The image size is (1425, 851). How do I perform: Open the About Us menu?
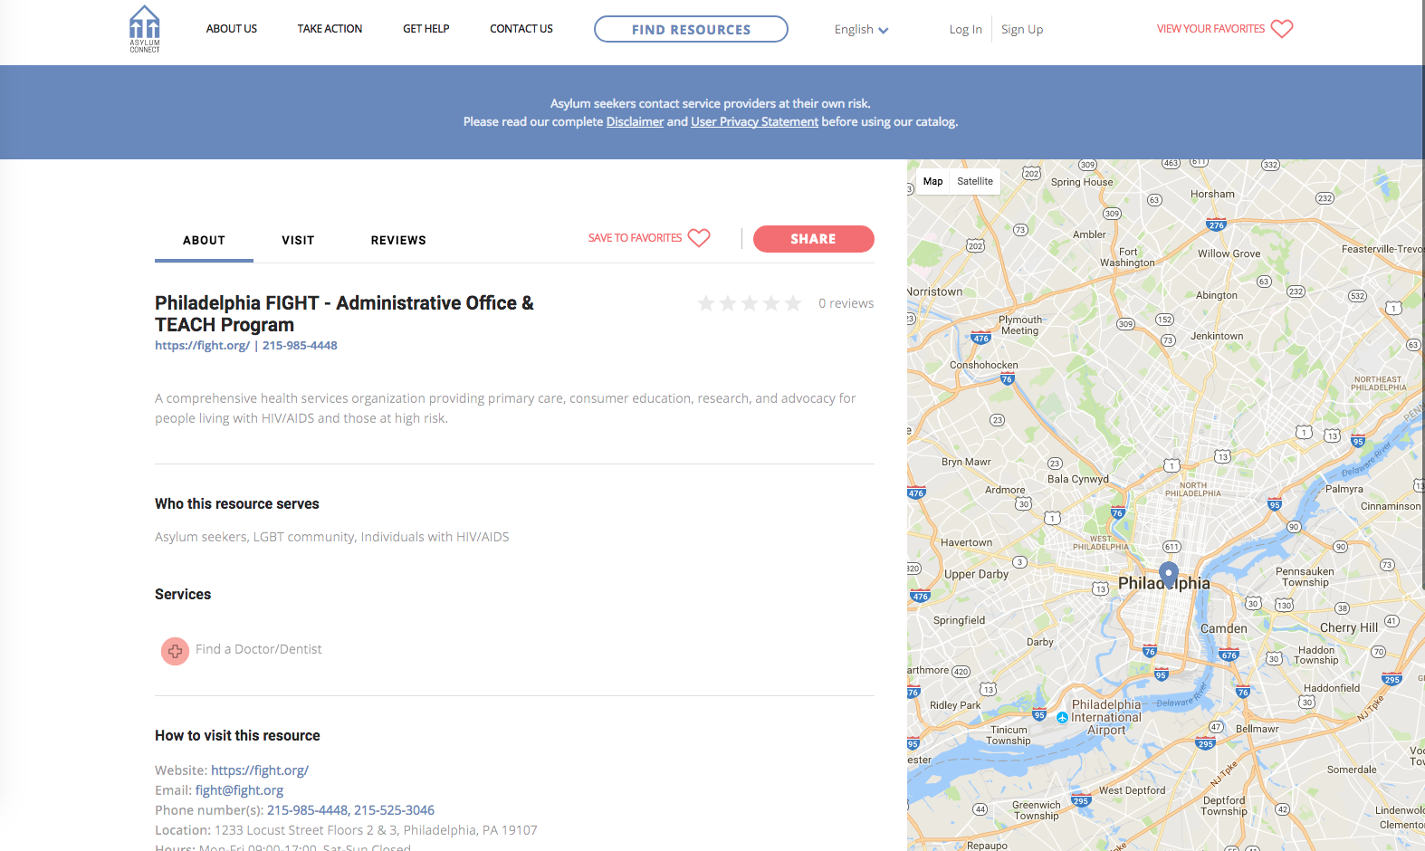(232, 29)
